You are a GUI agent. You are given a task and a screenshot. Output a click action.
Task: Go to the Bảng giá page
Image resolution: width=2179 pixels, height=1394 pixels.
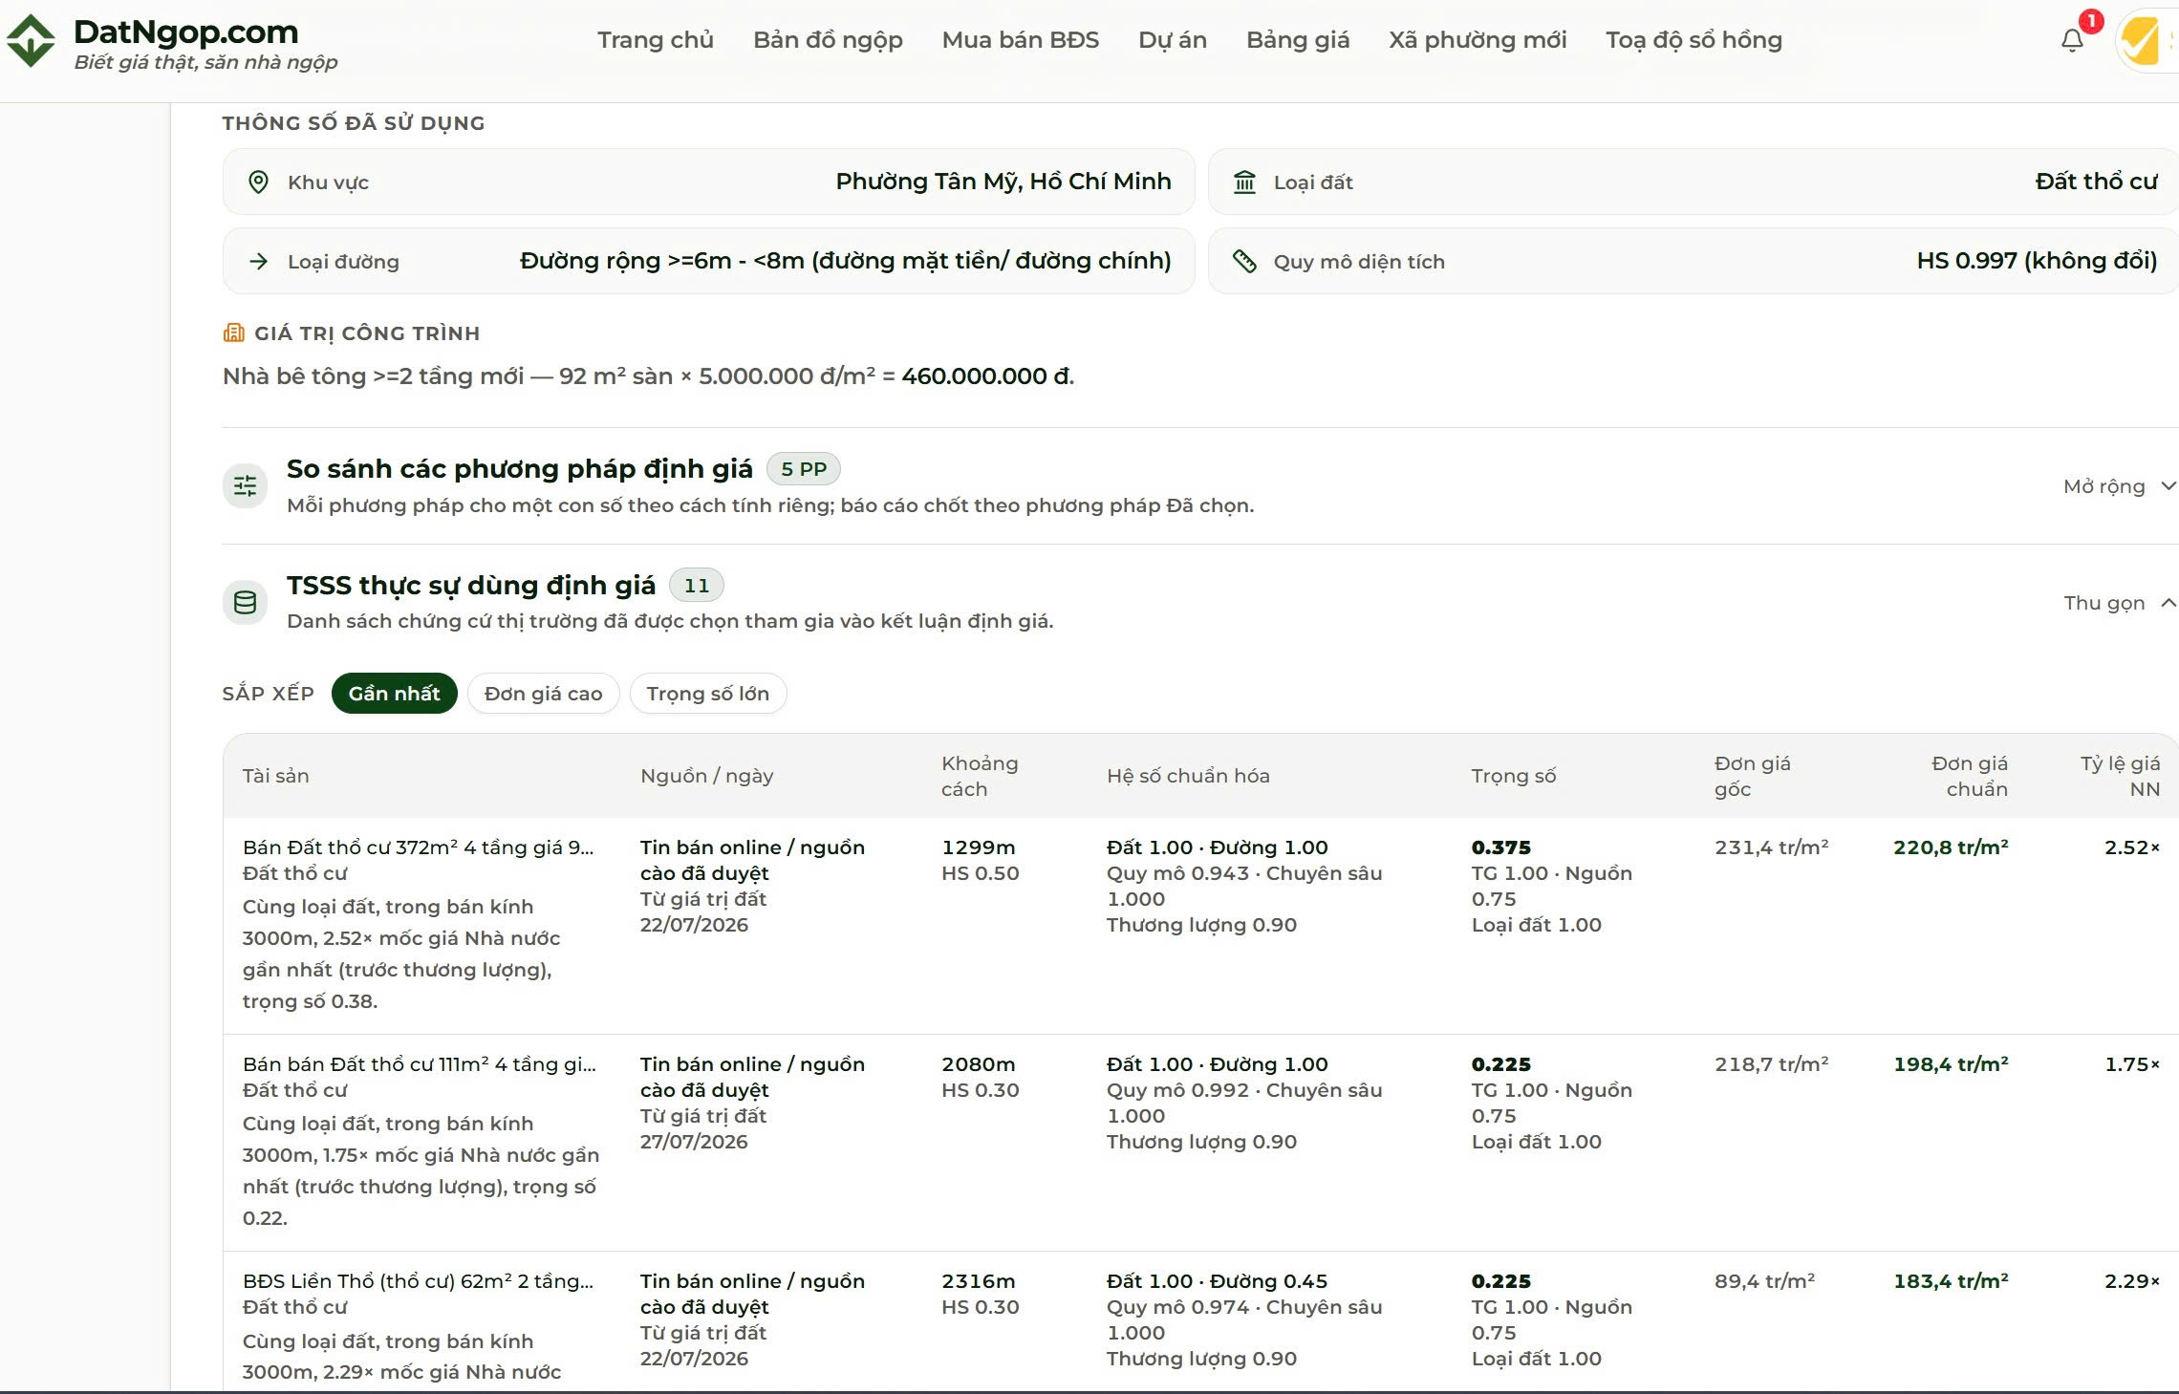coord(1298,40)
